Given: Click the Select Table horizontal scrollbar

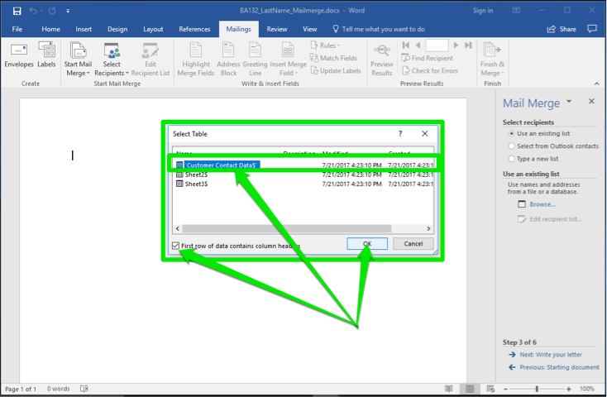Looking at the screenshot, I should 287,228.
